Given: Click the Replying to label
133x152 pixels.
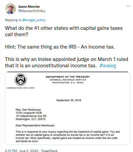Looking at the screenshot, I should point(13,20).
